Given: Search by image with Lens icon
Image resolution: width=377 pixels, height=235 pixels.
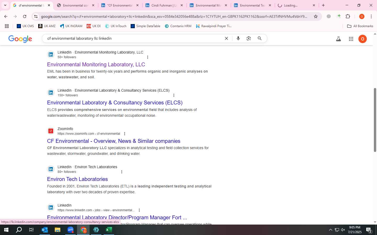Looking at the screenshot, I should (x=249, y=38).
